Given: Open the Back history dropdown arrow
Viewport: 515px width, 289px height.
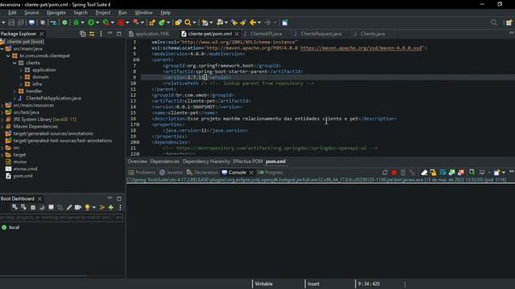Looking at the screenshot, I should (x=259, y=22).
